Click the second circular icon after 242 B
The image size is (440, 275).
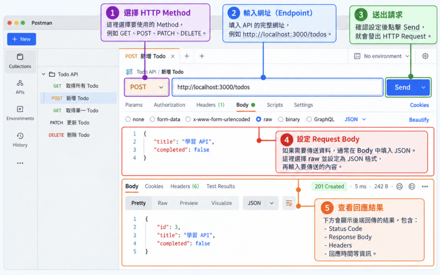(412, 186)
